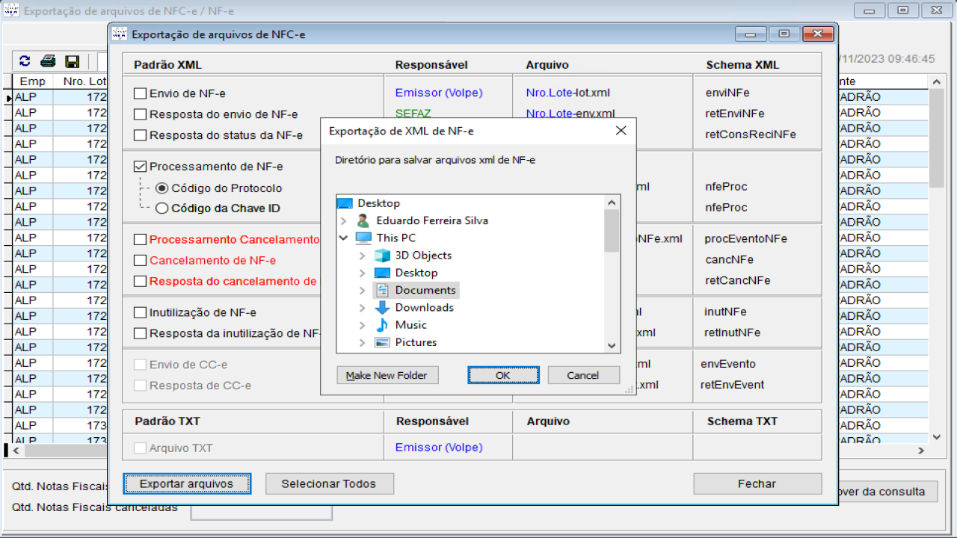Screen dimensions: 957x538
Task: Uncheck Processamento de NF-e checkbox
Action: pyautogui.click(x=140, y=167)
